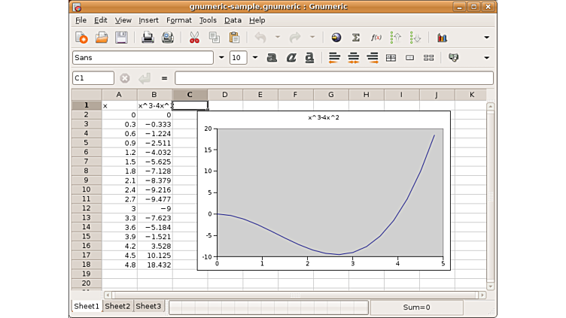Open the font name dropdown arrow

221,58
